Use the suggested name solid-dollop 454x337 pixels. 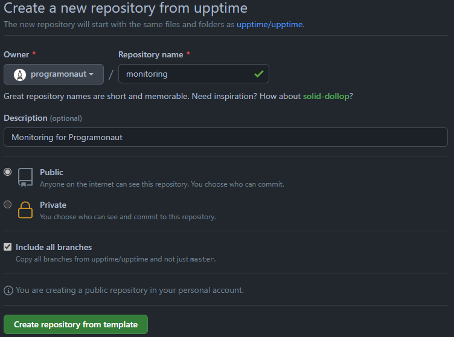(x=326, y=96)
